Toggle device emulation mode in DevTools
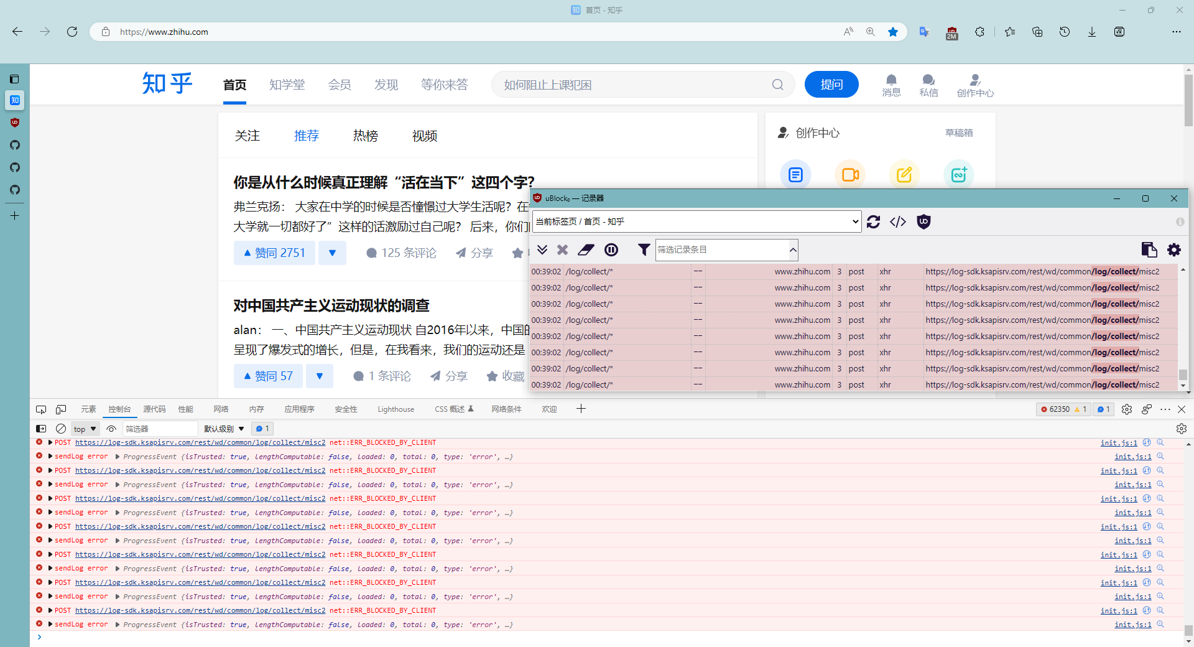 coord(60,409)
